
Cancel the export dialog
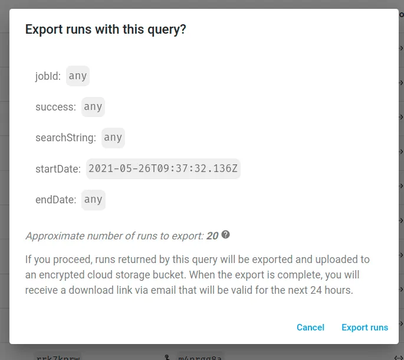[310, 327]
